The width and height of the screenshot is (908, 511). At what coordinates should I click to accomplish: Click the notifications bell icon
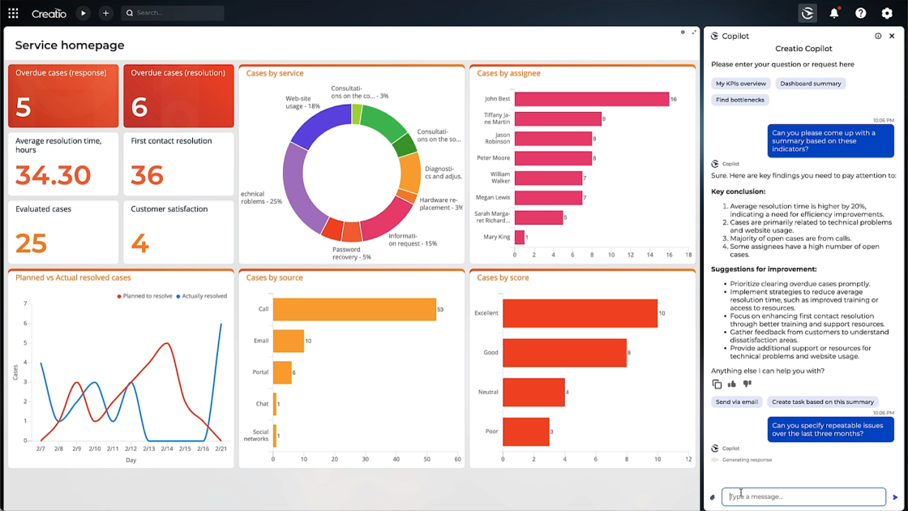pyautogui.click(x=834, y=13)
